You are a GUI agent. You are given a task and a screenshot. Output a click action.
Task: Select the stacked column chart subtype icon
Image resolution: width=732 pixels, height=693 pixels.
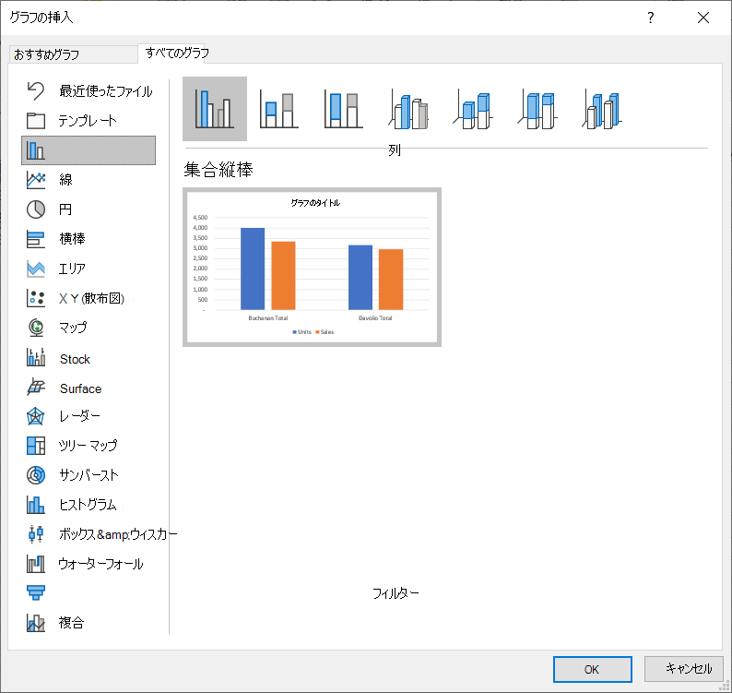(x=279, y=109)
